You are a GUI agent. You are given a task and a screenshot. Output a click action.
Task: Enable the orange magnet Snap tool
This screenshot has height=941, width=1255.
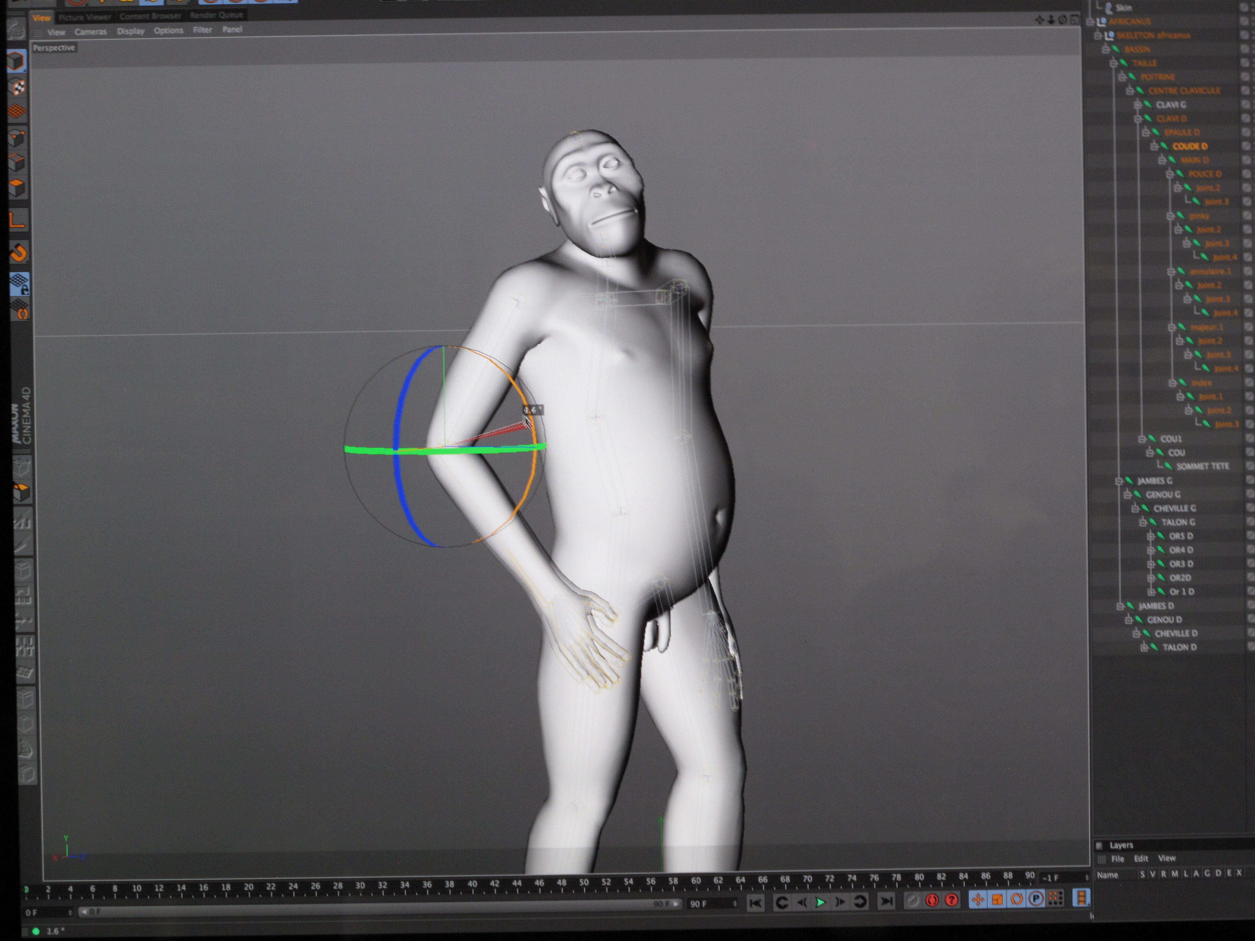click(x=18, y=252)
